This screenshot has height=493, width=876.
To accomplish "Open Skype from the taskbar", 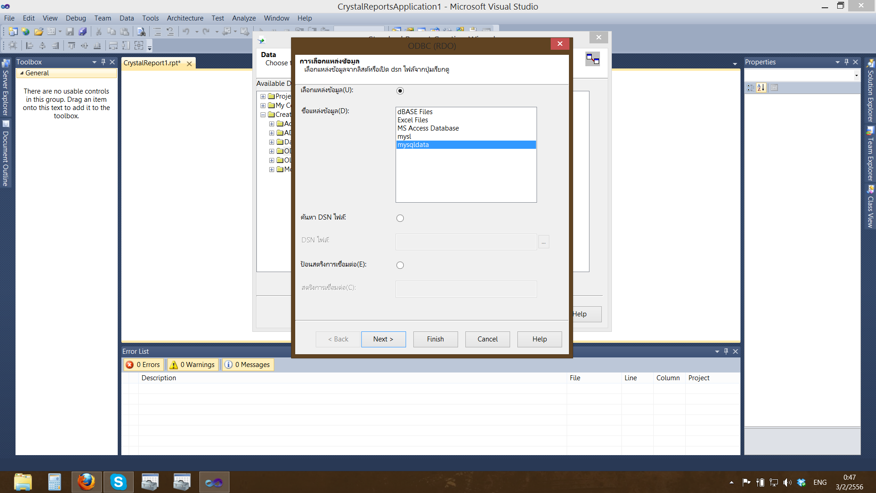I will pyautogui.click(x=119, y=482).
